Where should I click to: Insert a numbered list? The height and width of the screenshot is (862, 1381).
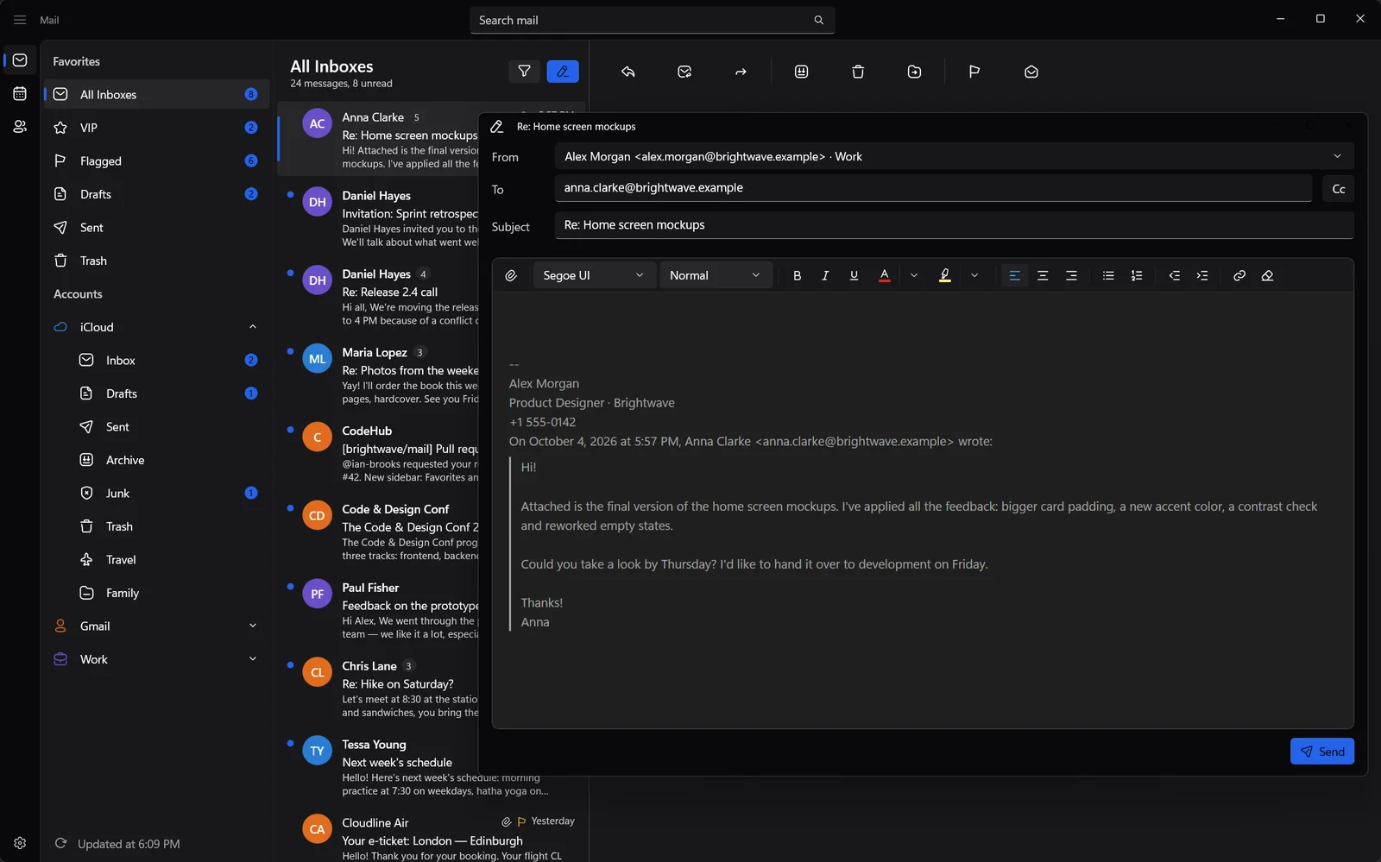tap(1137, 275)
